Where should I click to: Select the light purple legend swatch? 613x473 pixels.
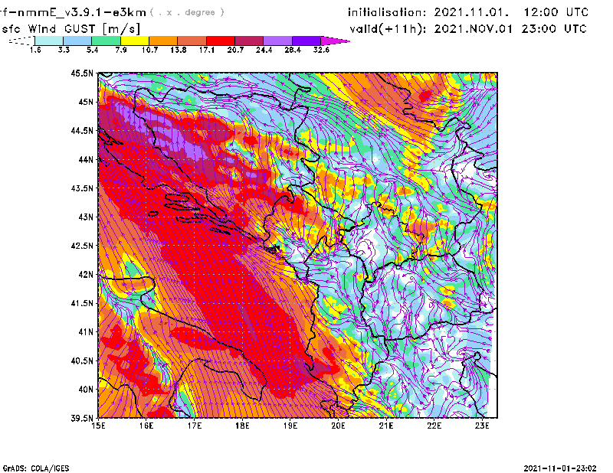point(277,41)
